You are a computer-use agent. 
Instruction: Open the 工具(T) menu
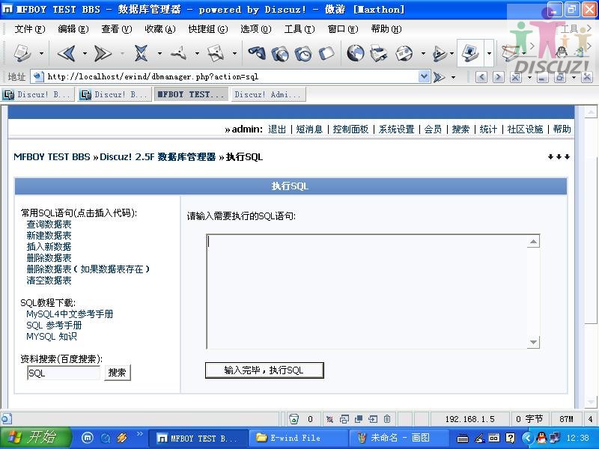(x=299, y=29)
